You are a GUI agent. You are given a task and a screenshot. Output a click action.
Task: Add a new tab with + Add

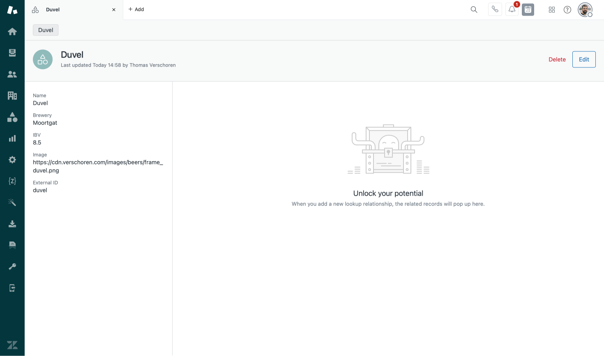136,9
